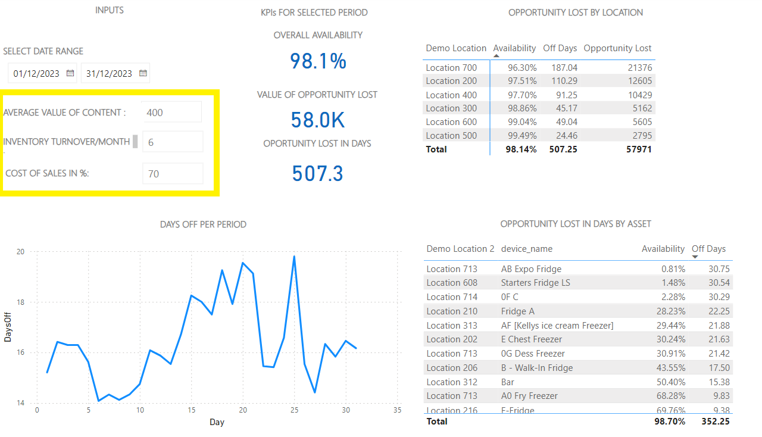The height and width of the screenshot is (437, 762).
Task: Select the Fridge A device
Action: [x=518, y=311]
